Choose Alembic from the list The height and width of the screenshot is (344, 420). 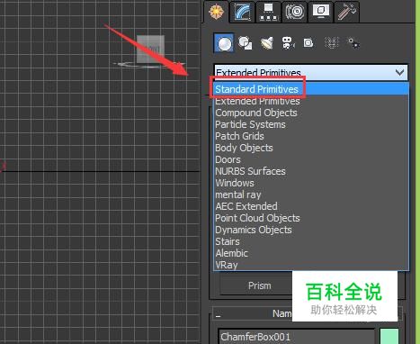tap(311, 253)
